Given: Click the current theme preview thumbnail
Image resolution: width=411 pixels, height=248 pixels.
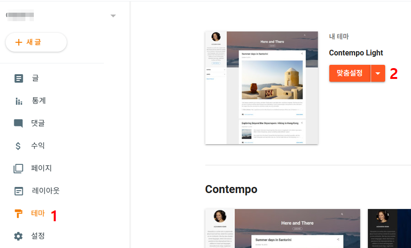Looking at the screenshot, I should [x=262, y=88].
